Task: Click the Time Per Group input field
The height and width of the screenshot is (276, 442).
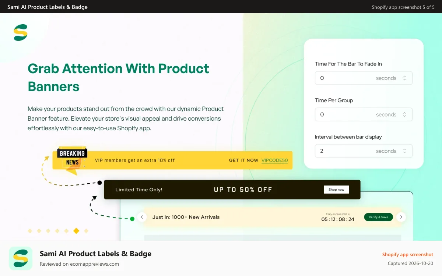Action: (x=364, y=114)
